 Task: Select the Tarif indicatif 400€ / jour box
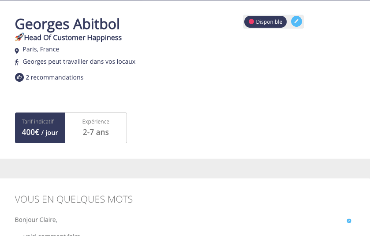pos(40,128)
